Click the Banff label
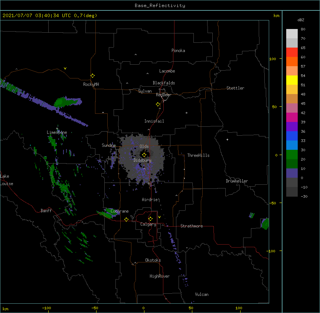Image resolution: width=320 pixels, height=313 pixels. click(x=46, y=211)
